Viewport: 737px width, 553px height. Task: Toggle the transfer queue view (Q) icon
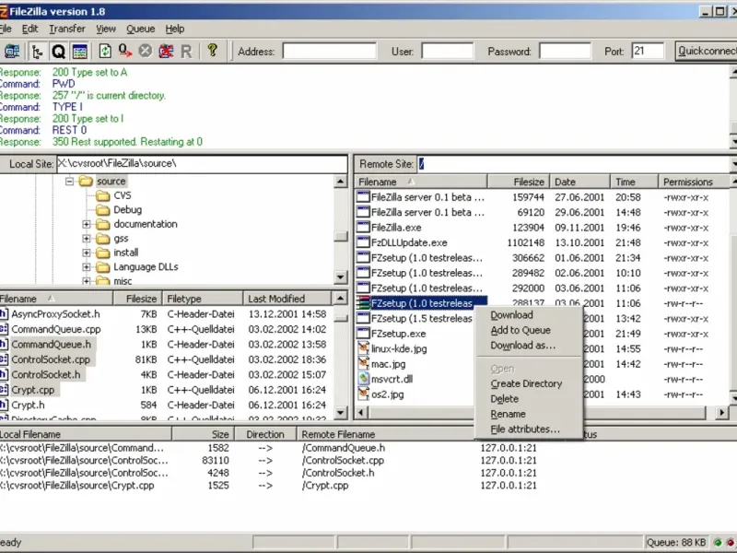[x=58, y=52]
